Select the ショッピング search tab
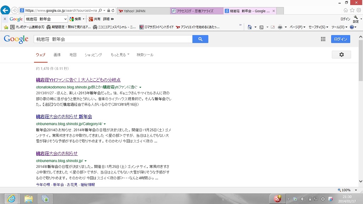Screen dimensions: 363x204 (93, 55)
